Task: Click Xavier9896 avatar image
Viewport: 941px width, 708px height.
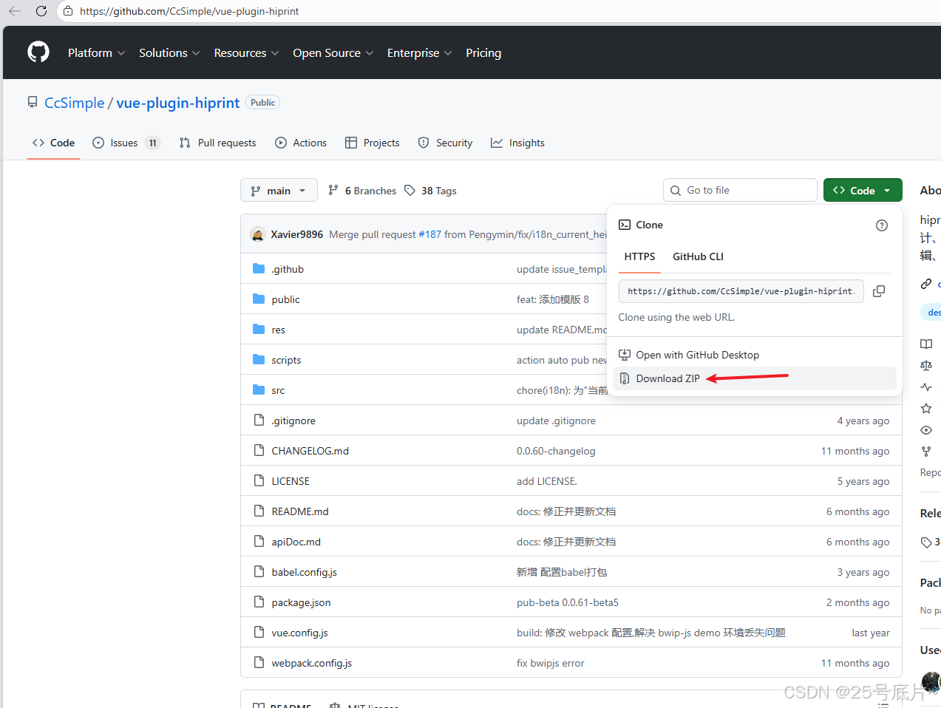Action: click(x=258, y=234)
